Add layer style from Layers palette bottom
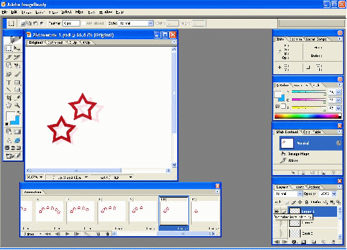The height and width of the screenshot is (250, 347). click(x=294, y=242)
